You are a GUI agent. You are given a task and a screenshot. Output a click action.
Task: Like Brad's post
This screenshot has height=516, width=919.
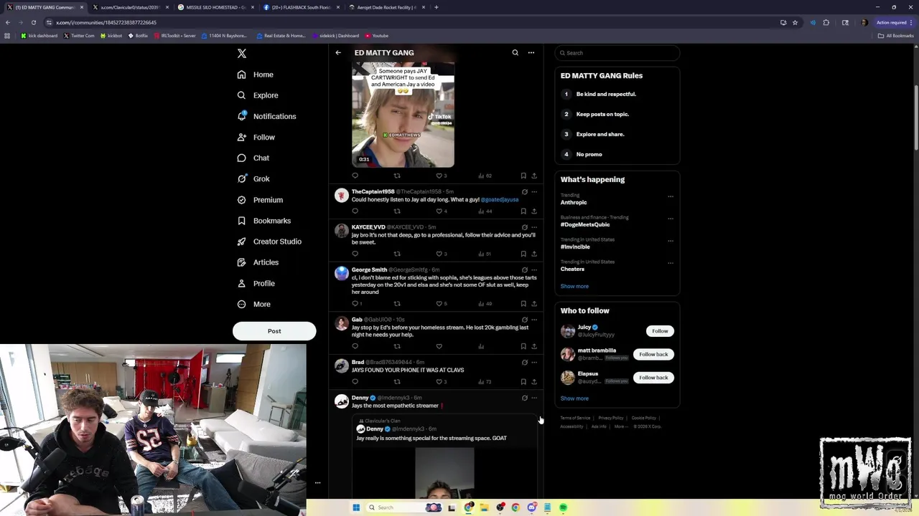(x=439, y=382)
